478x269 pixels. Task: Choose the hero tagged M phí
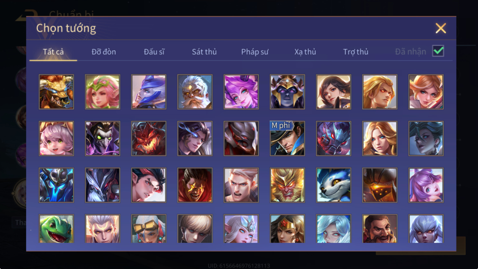pos(287,139)
